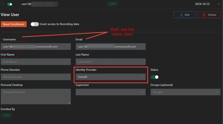
Task: Click the pencil icon on Edit button
Action: pyautogui.click(x=181, y=15)
